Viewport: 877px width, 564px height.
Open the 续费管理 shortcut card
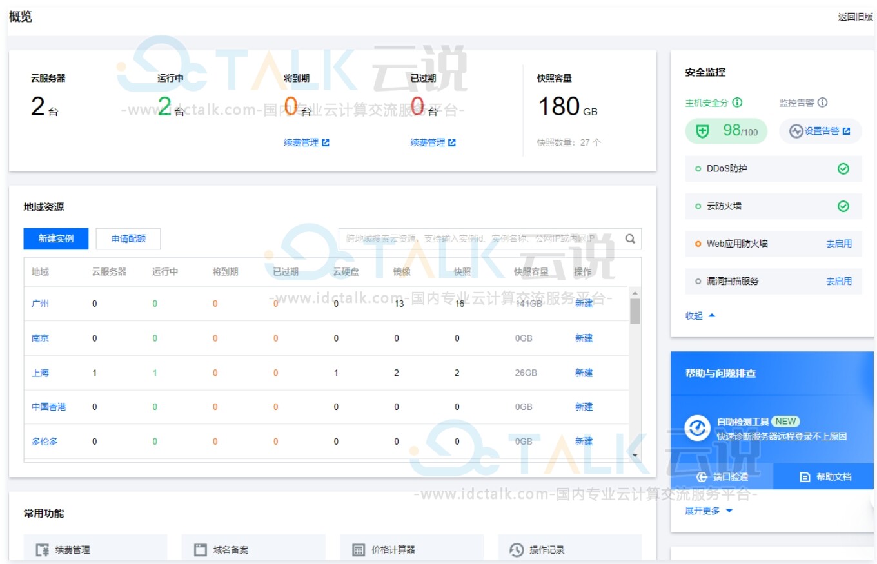pyautogui.click(x=95, y=549)
